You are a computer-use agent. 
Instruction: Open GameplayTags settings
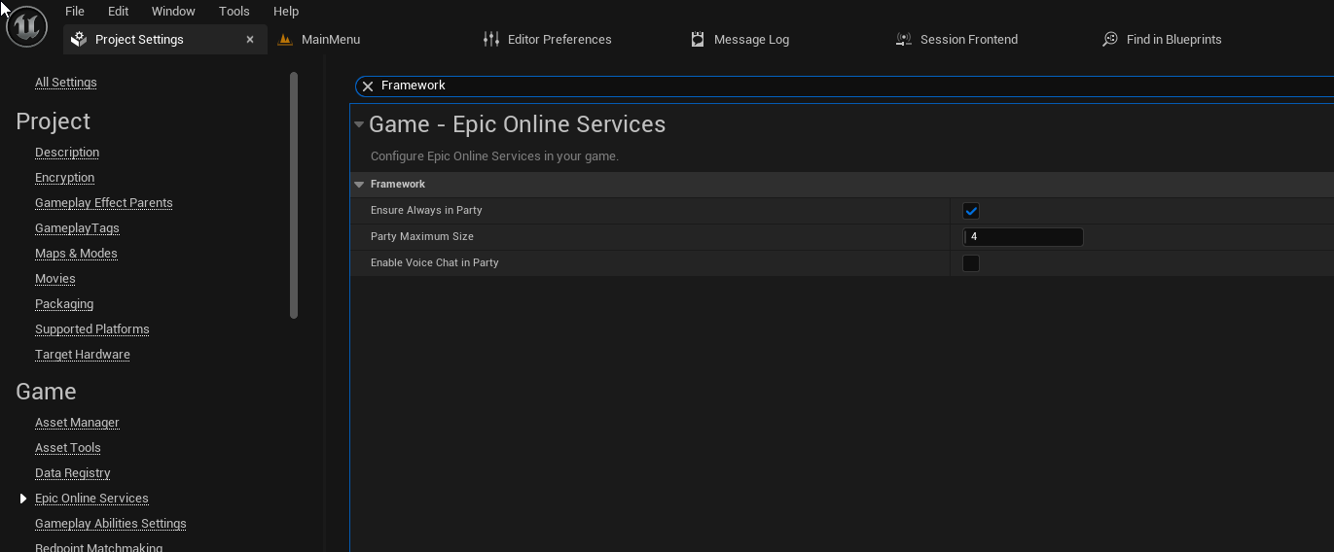[77, 228]
